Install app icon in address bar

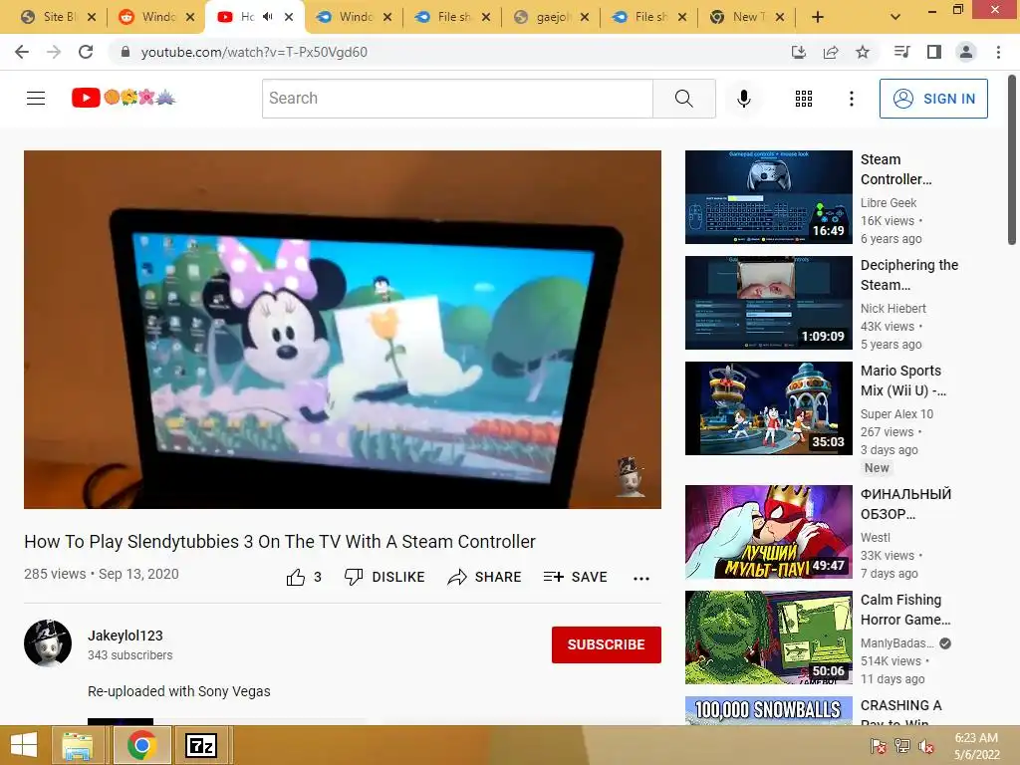[799, 52]
